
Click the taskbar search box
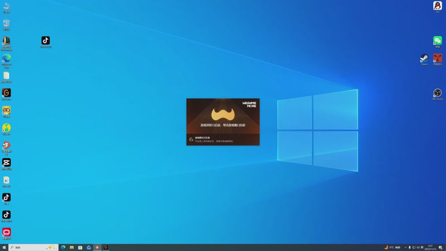pos(33,248)
